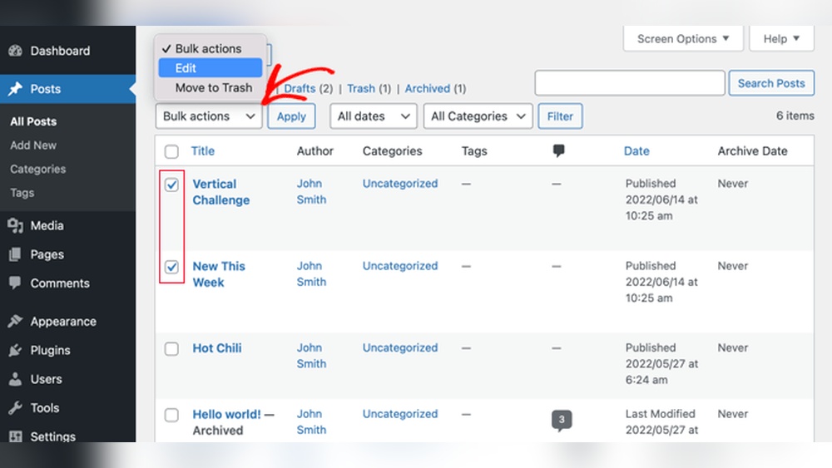Open Tags in the Posts submenu
Image resolution: width=832 pixels, height=468 pixels.
pyautogui.click(x=22, y=193)
